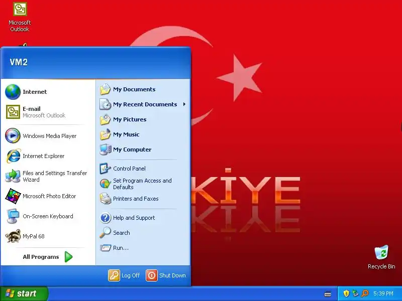The image size is (402, 301).
Task: Click the My Pictures folder icon
Action: 105,119
